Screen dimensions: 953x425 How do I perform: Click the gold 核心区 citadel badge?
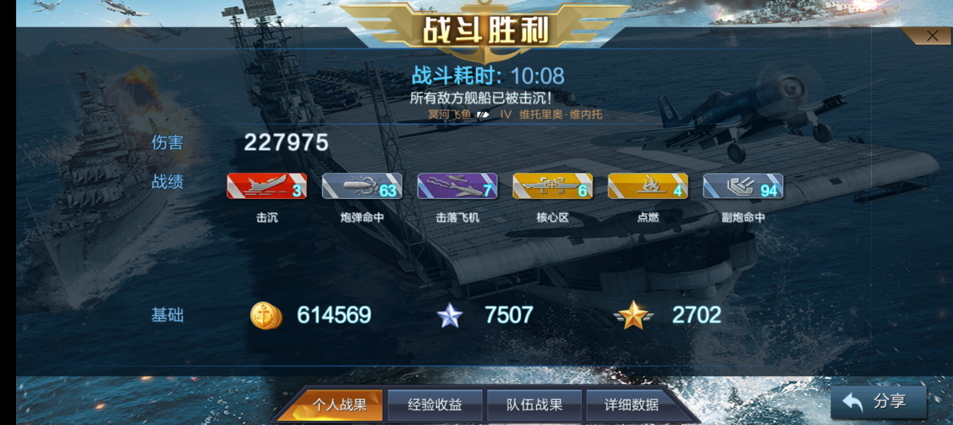click(553, 186)
